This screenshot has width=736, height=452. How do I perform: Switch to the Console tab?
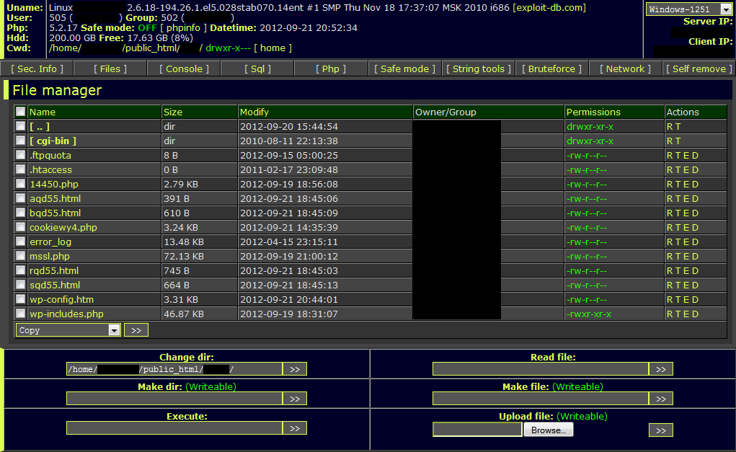tap(184, 68)
